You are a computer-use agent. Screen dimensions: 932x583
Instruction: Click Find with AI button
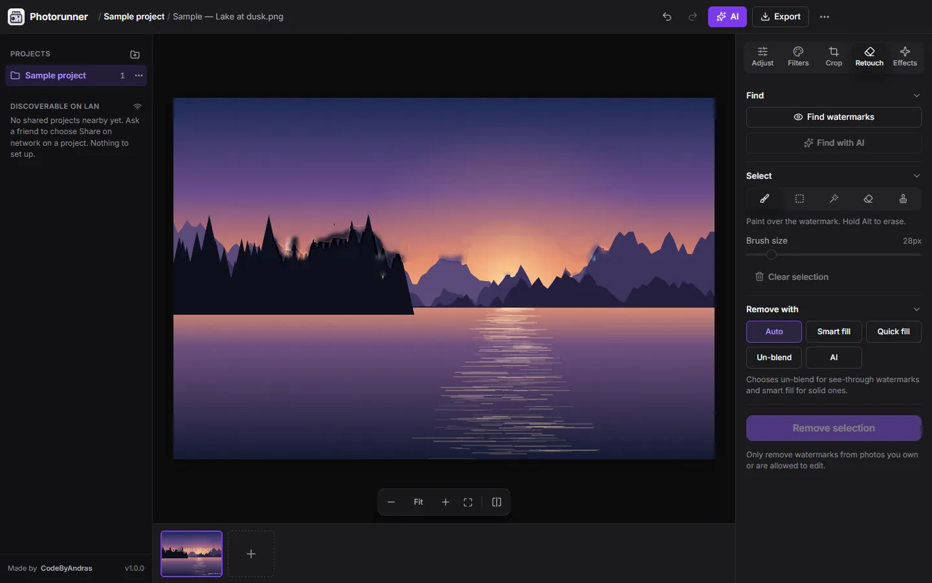point(834,143)
